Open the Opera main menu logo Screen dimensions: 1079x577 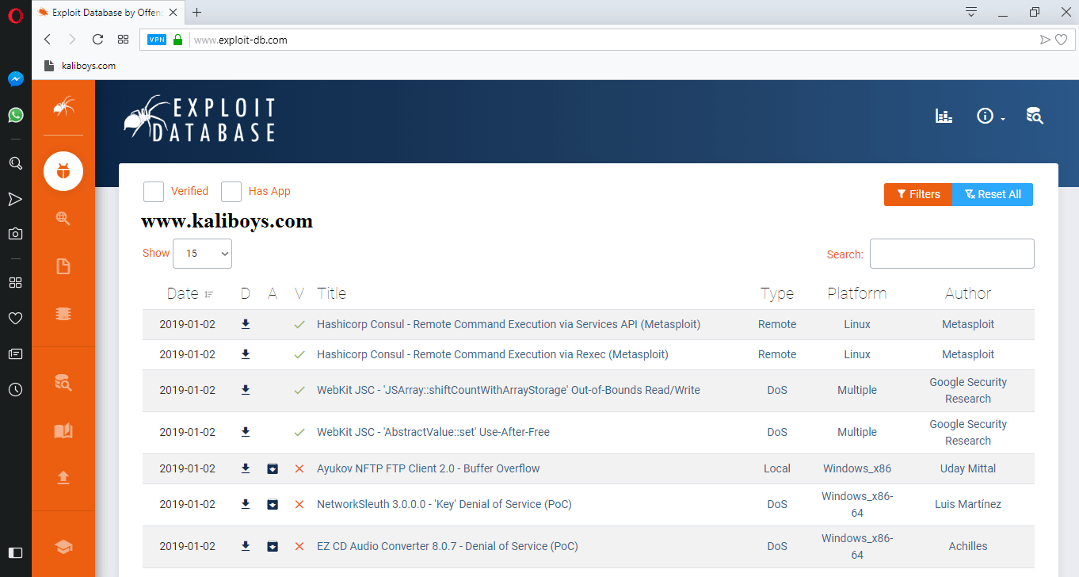(15, 15)
